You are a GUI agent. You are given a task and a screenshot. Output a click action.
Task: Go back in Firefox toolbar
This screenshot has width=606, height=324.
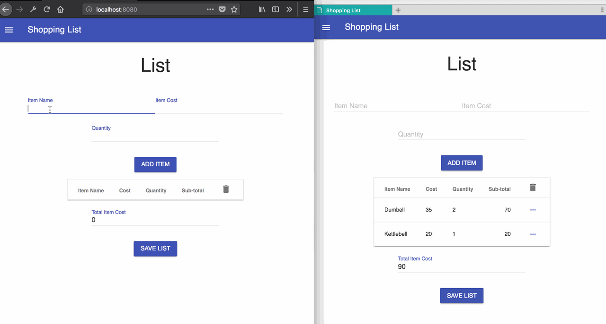point(5,9)
